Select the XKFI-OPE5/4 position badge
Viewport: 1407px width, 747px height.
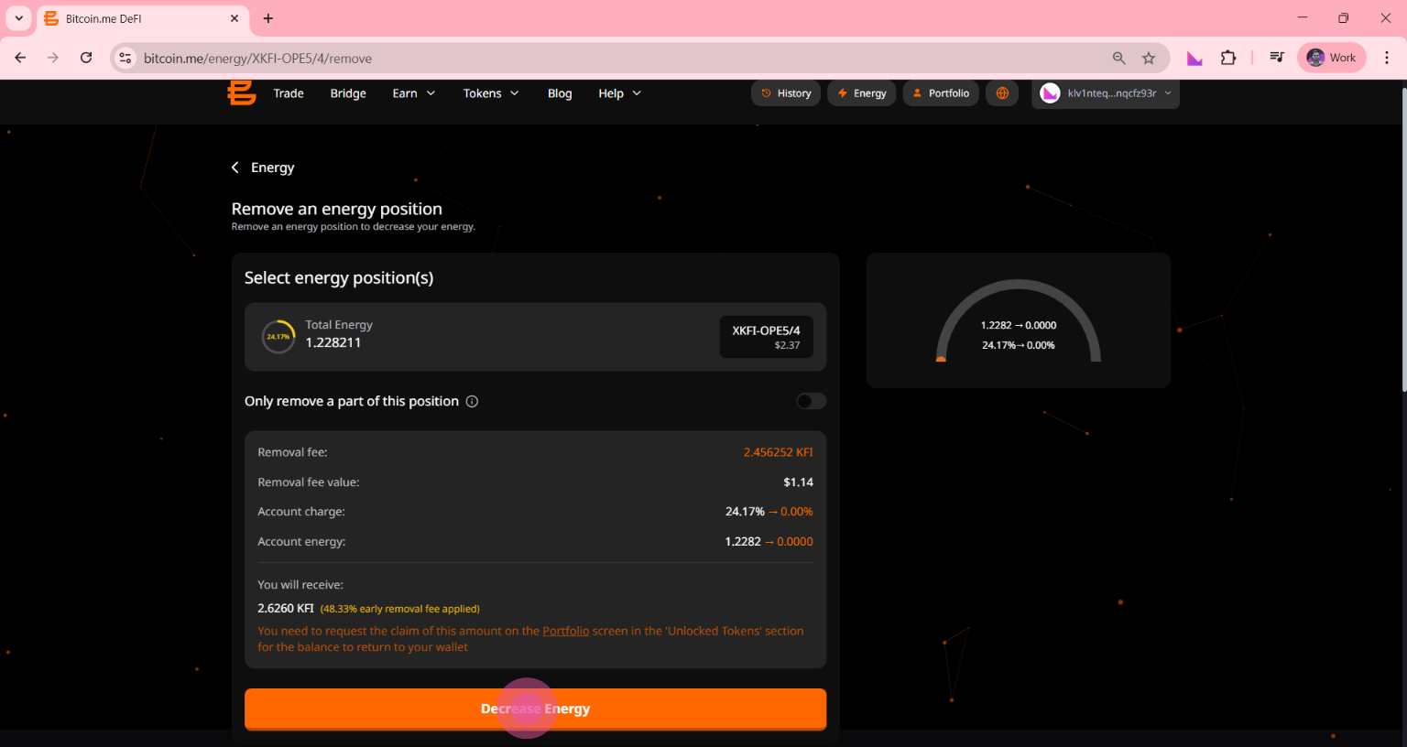coord(766,337)
